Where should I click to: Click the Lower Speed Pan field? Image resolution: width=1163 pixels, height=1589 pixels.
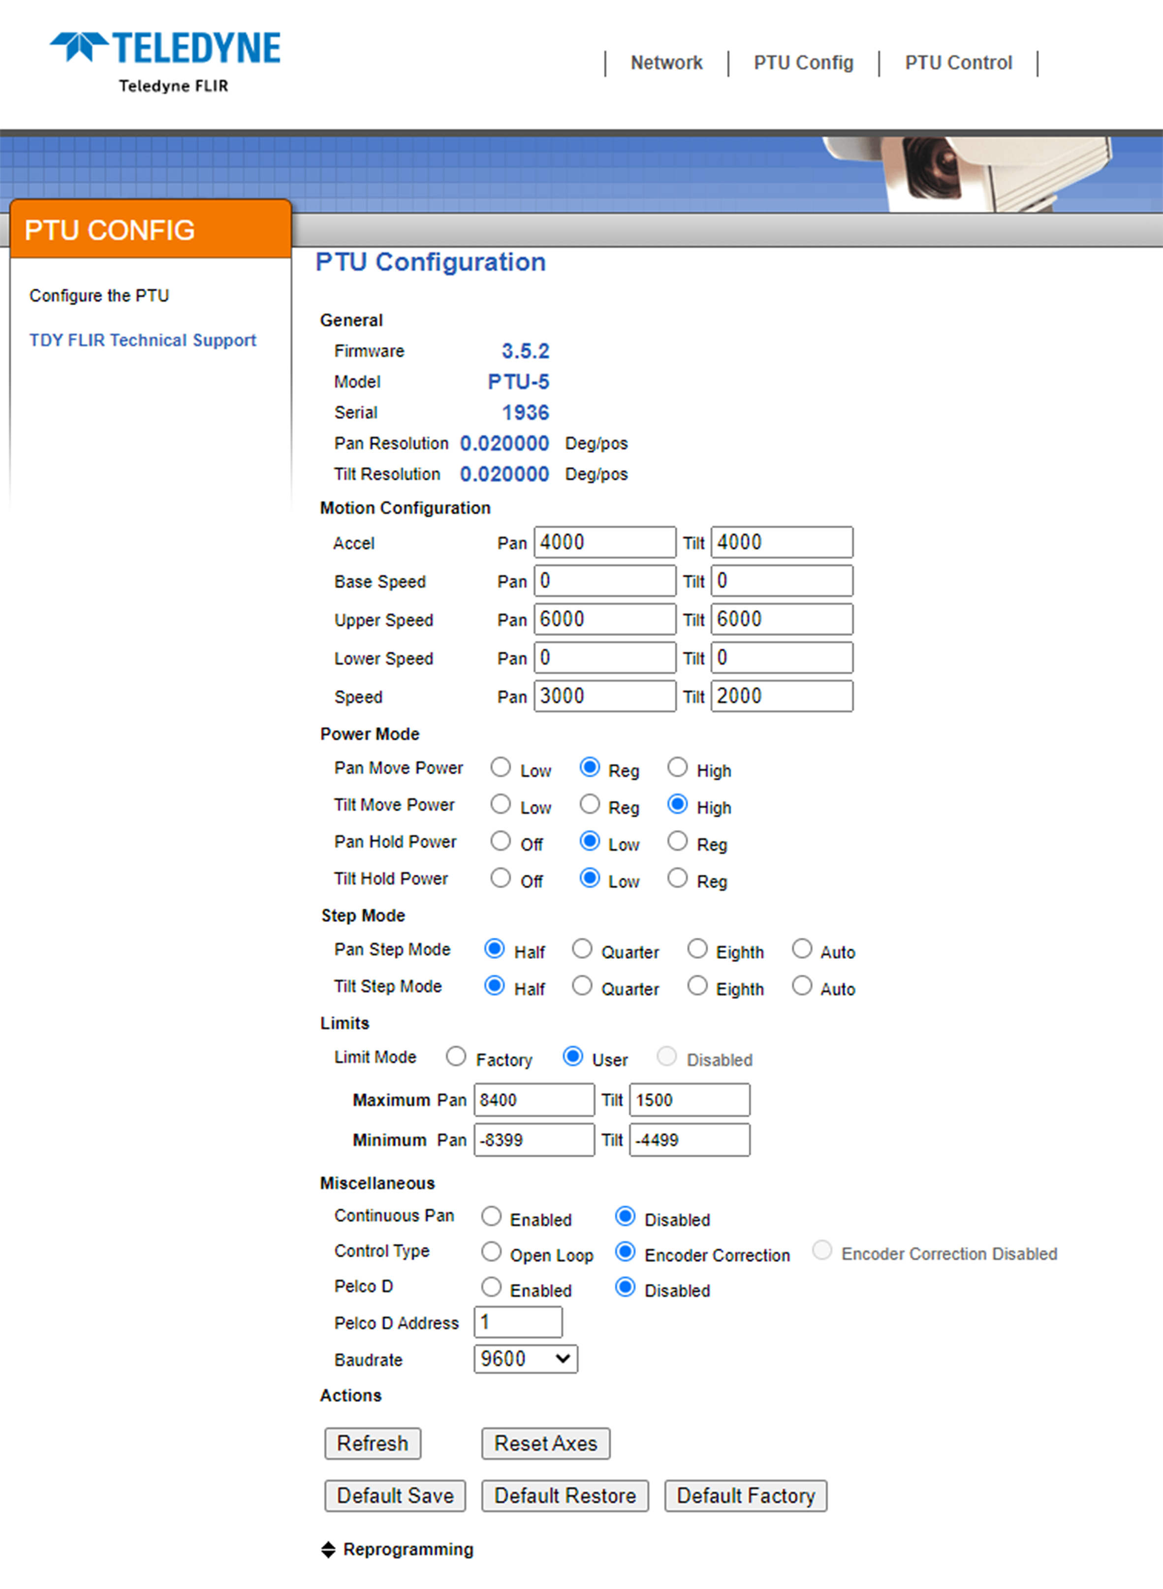605,658
